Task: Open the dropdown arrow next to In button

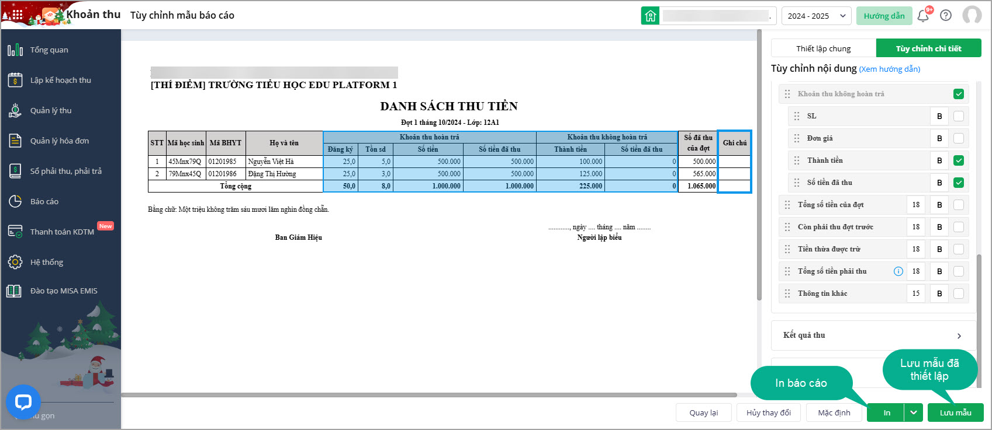Action: point(914,412)
